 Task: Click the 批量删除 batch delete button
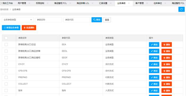click(x=29, y=28)
